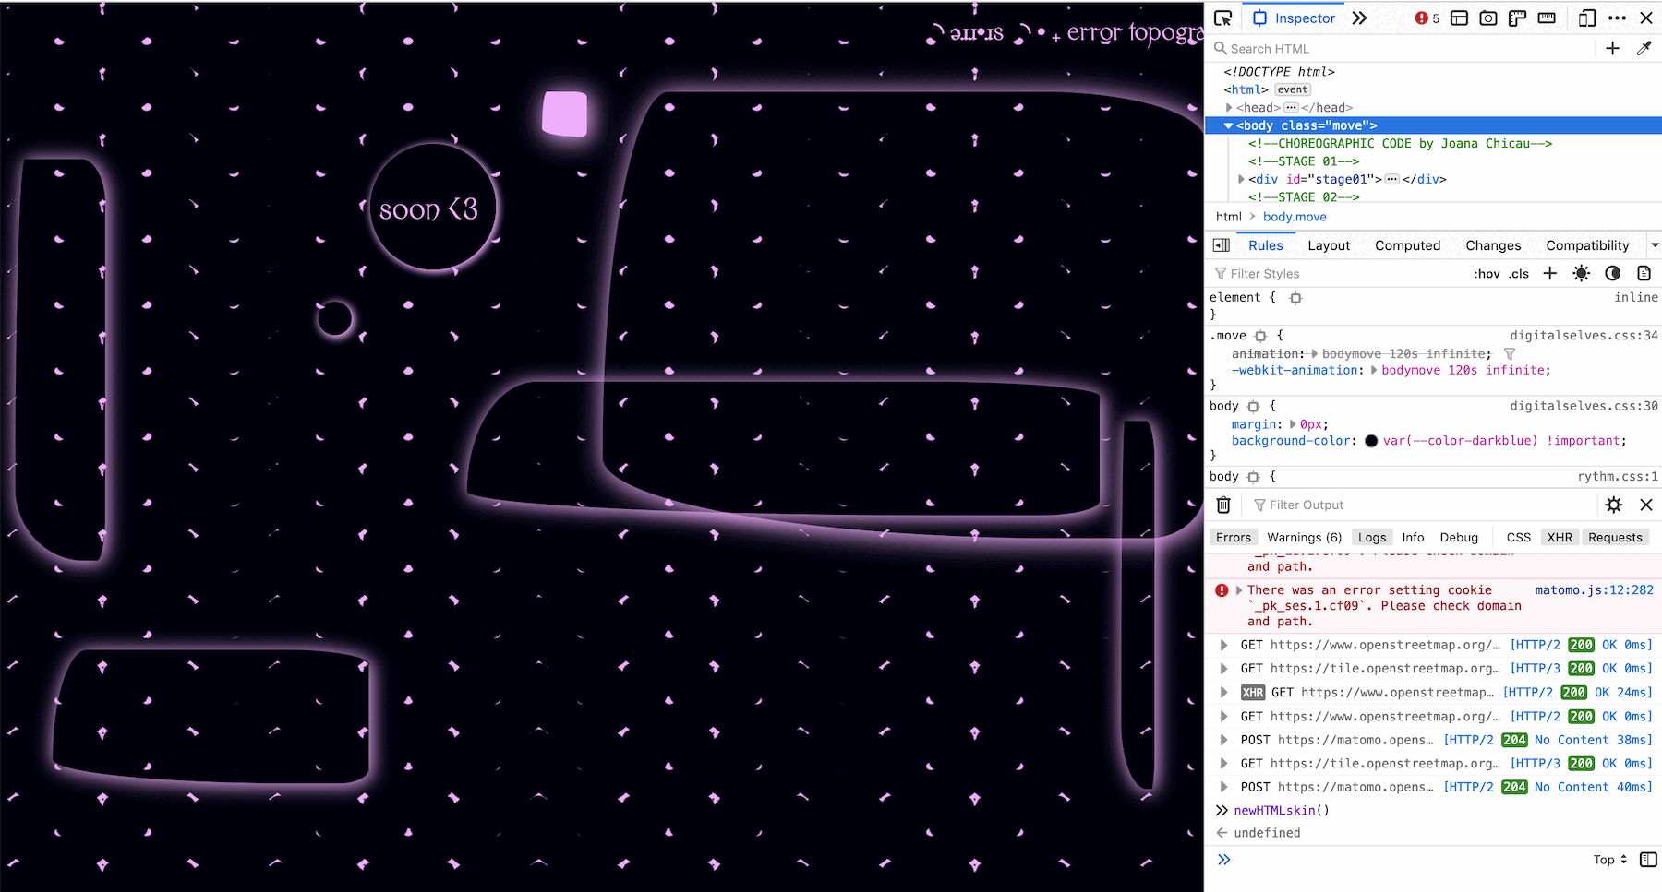Toggle the Errors console filter
Viewport: 1662px width, 892px height.
click(1234, 538)
